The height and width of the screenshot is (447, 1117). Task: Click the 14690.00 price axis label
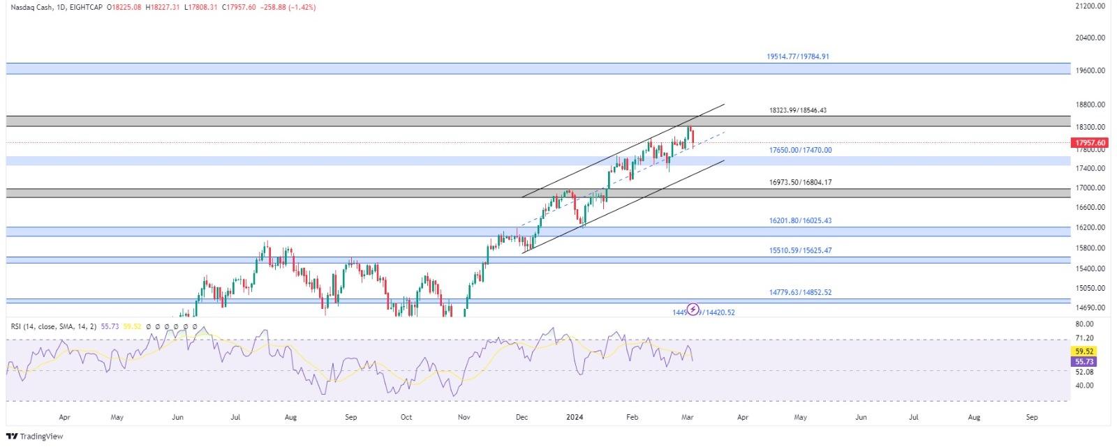(1090, 308)
